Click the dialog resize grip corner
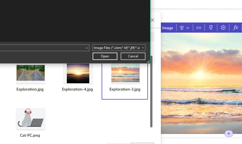The height and width of the screenshot is (144, 242). pyautogui.click(x=148, y=61)
